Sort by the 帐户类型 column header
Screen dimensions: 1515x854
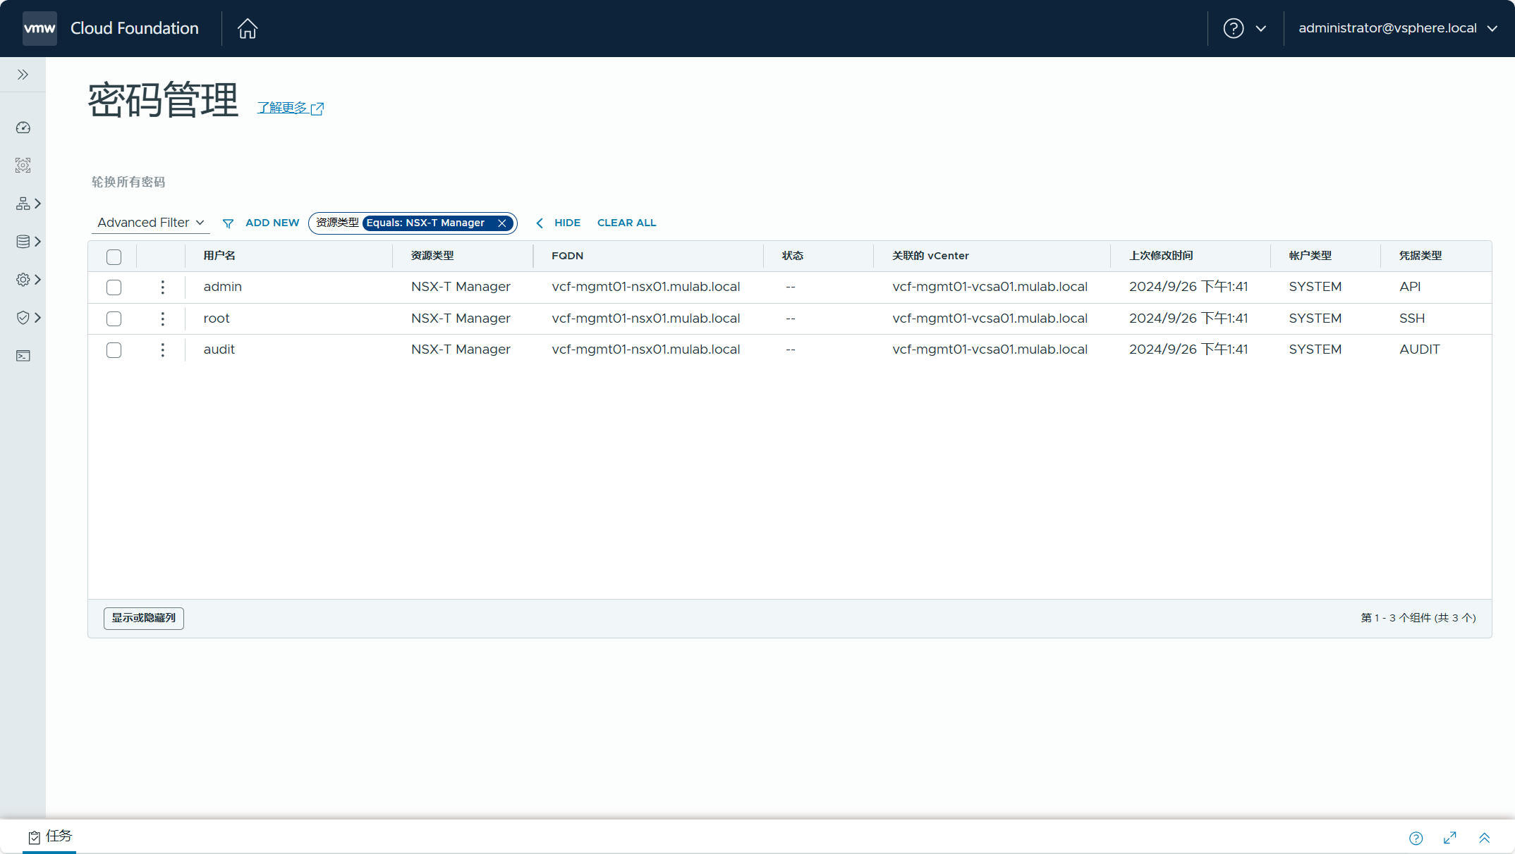pyautogui.click(x=1310, y=256)
